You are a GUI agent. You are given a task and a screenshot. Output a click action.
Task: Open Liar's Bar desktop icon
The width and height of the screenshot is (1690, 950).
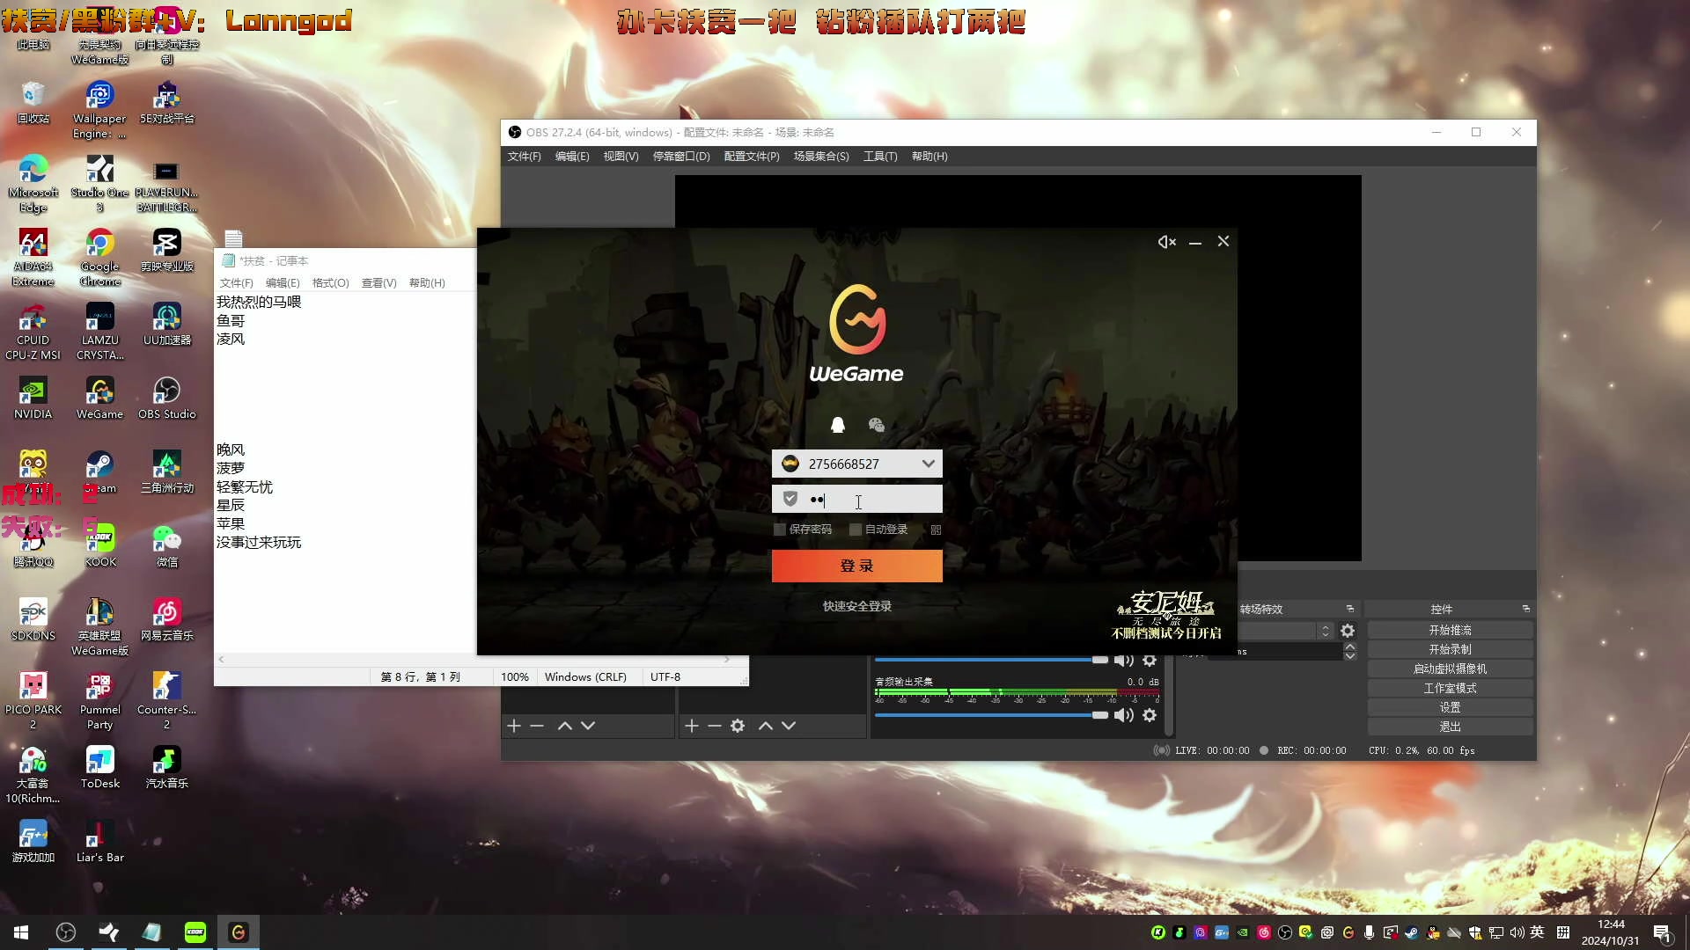[99, 841]
